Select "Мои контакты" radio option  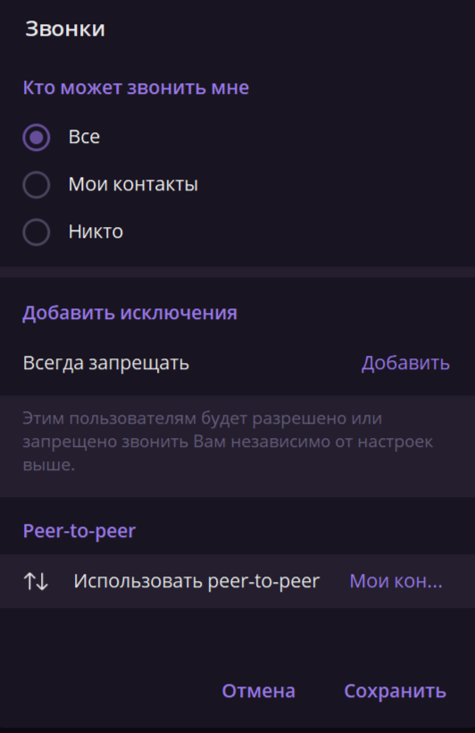[x=37, y=185]
